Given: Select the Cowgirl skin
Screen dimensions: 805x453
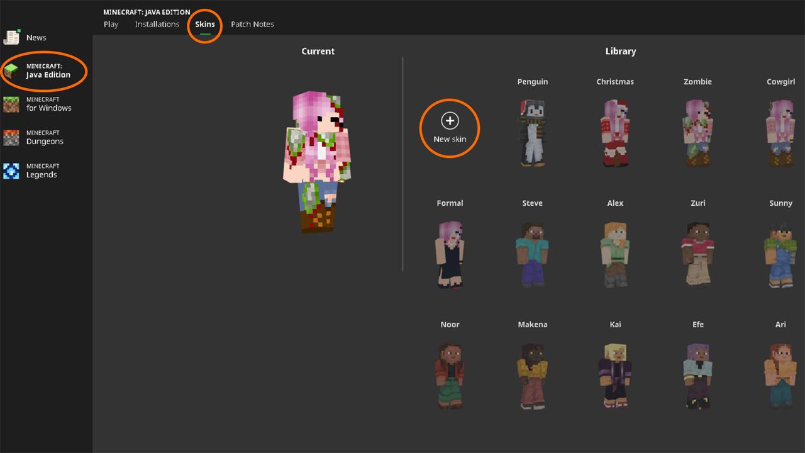Looking at the screenshot, I should point(780,133).
